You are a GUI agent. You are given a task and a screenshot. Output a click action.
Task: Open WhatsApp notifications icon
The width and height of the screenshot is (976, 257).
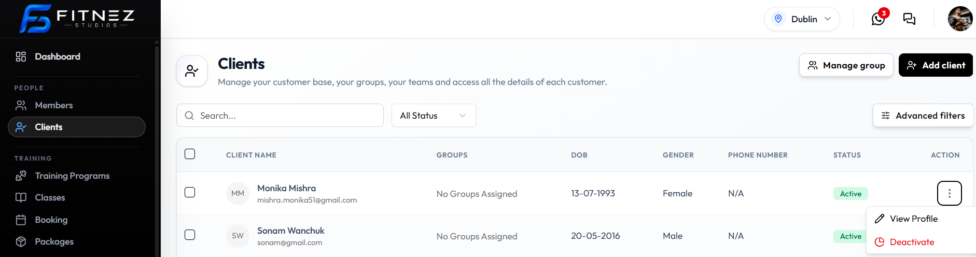878,19
